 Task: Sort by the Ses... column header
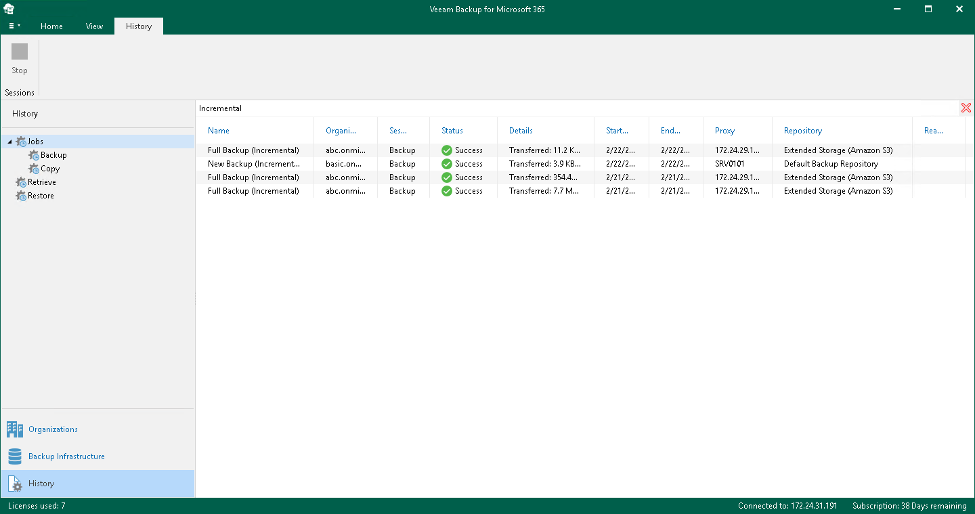pos(398,131)
